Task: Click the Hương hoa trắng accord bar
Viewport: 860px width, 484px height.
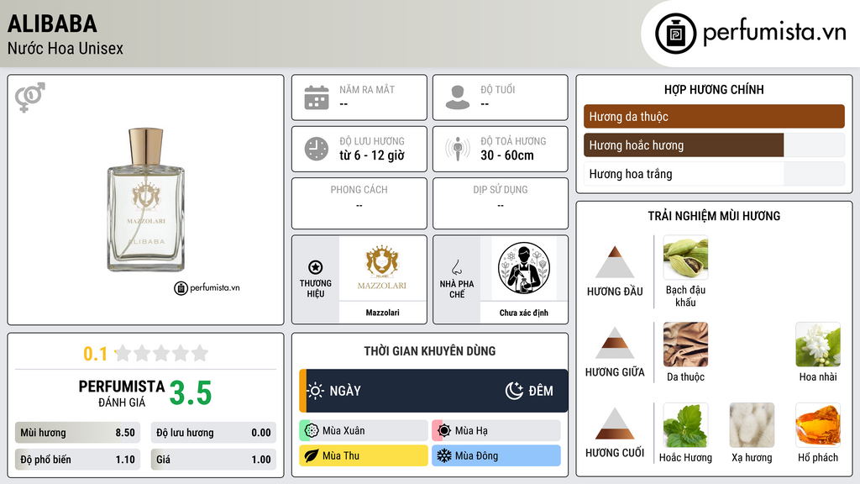Action: [x=714, y=174]
